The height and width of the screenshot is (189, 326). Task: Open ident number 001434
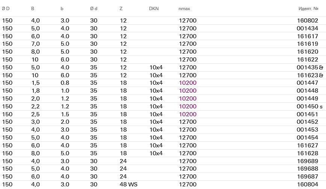[308, 28]
